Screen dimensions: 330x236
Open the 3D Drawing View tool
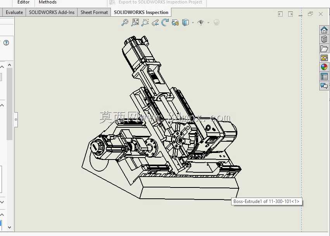pos(175,23)
